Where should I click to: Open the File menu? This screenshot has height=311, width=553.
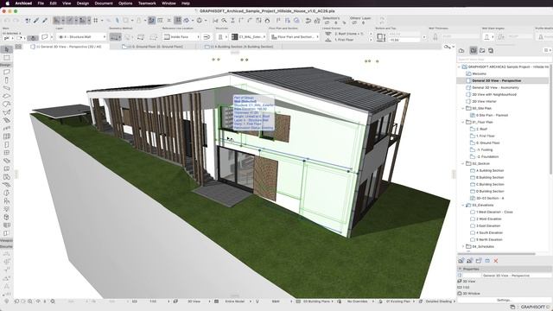coord(41,3)
